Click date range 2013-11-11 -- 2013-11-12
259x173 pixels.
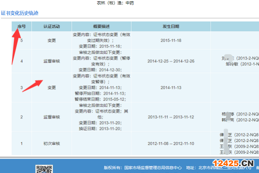pyautogui.click(x=171, y=117)
